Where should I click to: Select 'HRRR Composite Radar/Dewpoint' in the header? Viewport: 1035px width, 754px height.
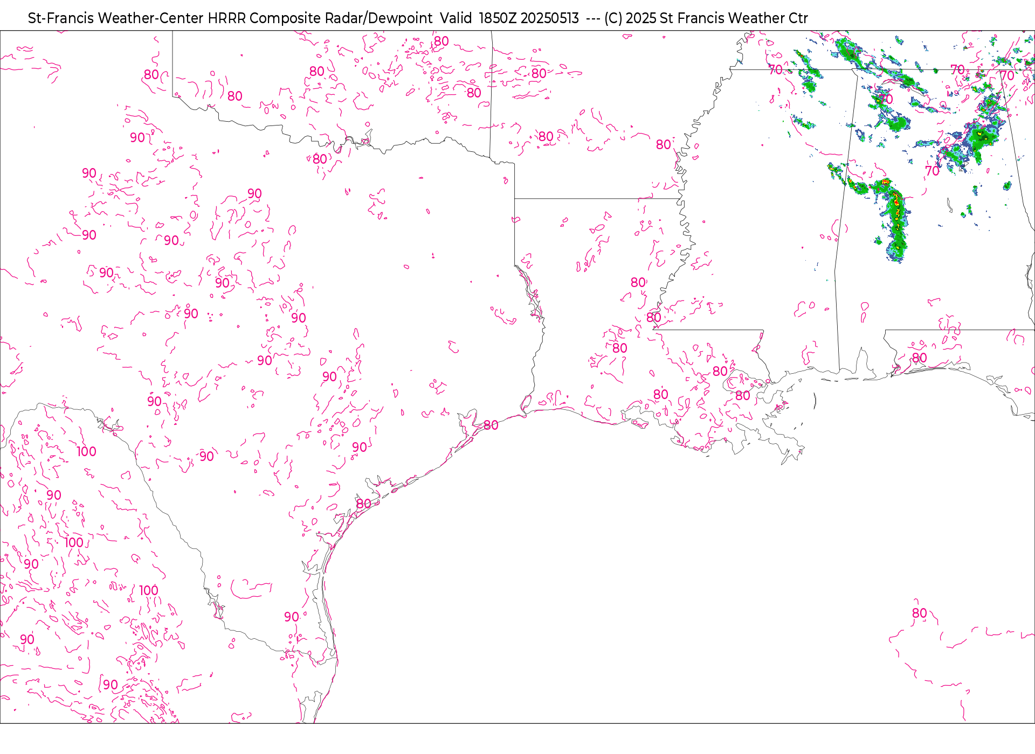pos(320,18)
